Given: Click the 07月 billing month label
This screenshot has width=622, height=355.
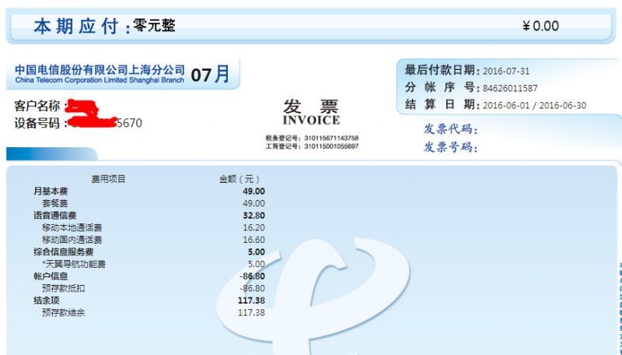Looking at the screenshot, I should point(210,74).
